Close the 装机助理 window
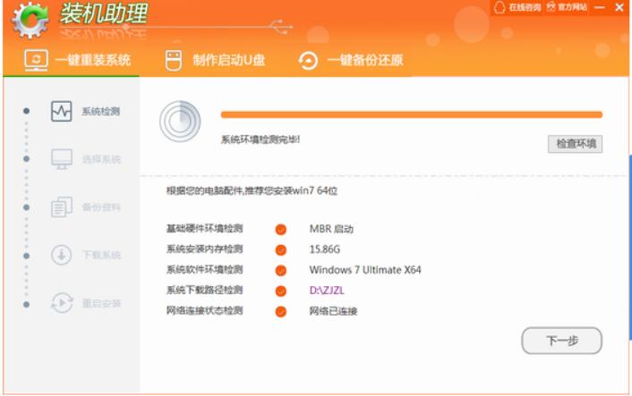The width and height of the screenshot is (632, 396). click(619, 7)
